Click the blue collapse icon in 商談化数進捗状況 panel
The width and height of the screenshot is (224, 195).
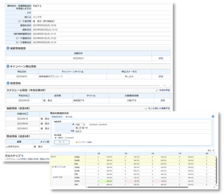[213, 116]
